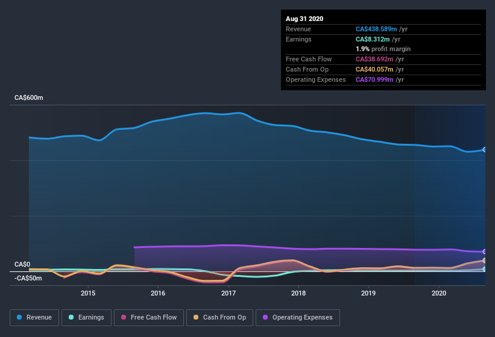Toggle Operating Expenses legend button

(298, 317)
